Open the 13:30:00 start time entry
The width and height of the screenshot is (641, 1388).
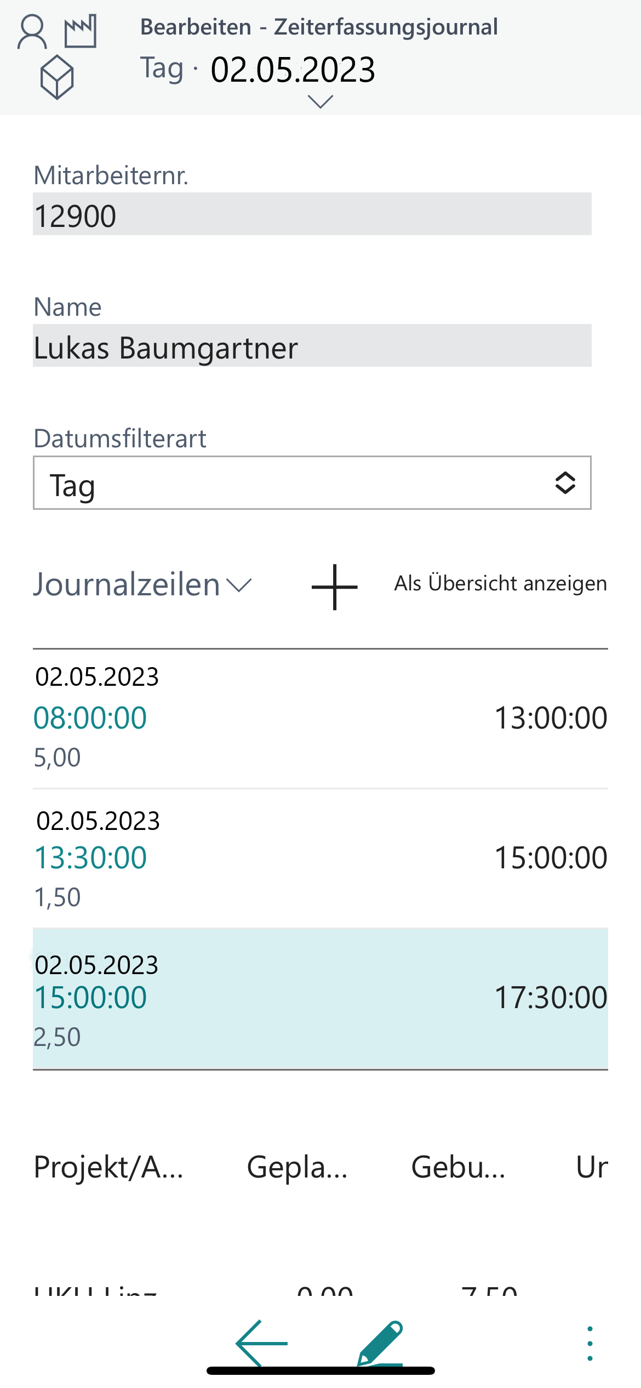tap(90, 858)
